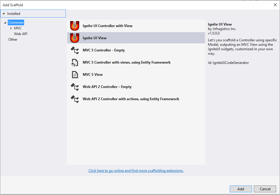Select the Common category label
280x195 pixels.
(x=16, y=23)
